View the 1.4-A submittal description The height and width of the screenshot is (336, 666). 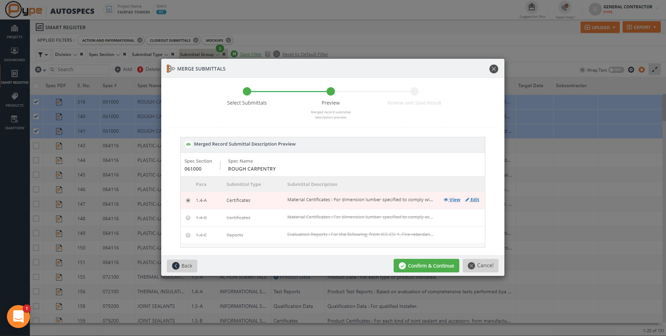pos(452,200)
